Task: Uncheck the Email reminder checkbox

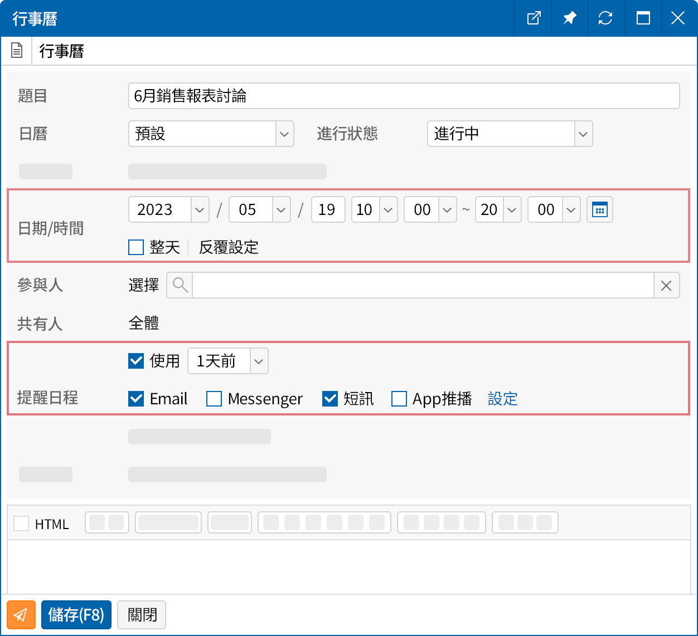Action: pyautogui.click(x=136, y=399)
